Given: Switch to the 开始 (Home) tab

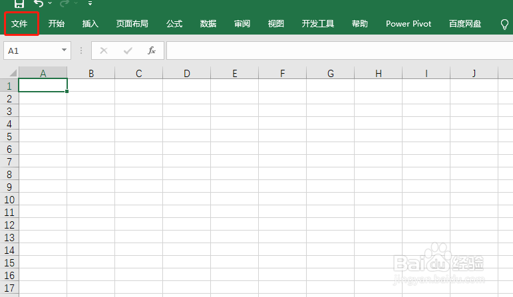Looking at the screenshot, I should 57,23.
